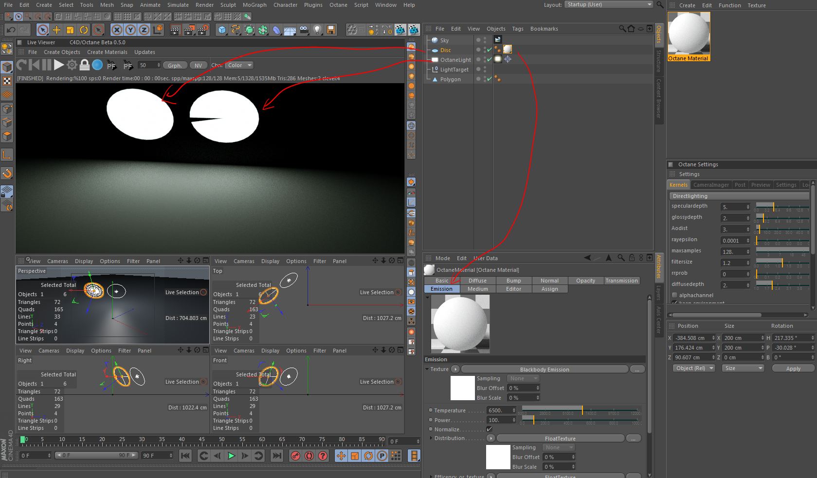The width and height of the screenshot is (817, 478).
Task: Open the Chn Color channel dropdown
Action: click(x=239, y=65)
